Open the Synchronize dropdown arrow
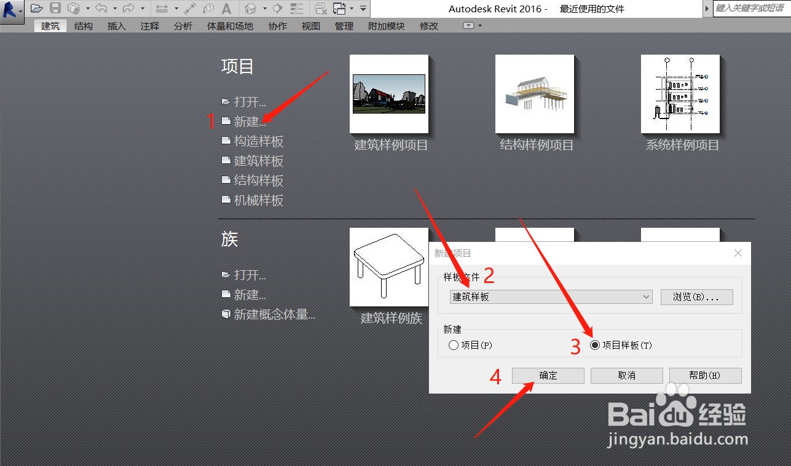Viewport: 791px width, 466px height. 88,8
